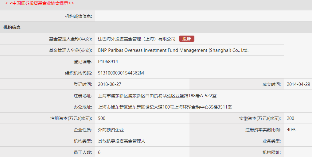This screenshot has width=312, height=157.
Task: Click establishment date 2014-04-29
Action: [x=298, y=84]
